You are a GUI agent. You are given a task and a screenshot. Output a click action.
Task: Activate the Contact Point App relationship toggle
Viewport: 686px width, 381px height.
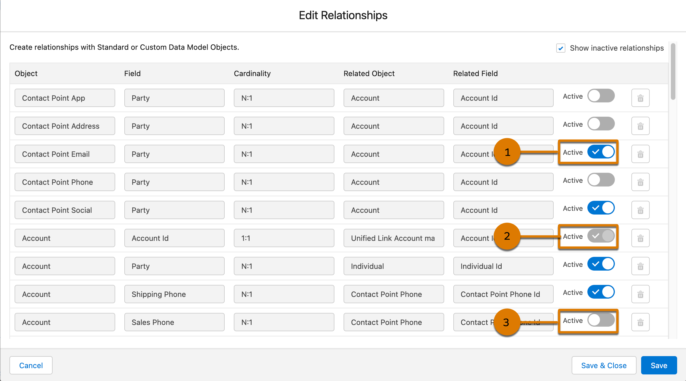click(601, 96)
